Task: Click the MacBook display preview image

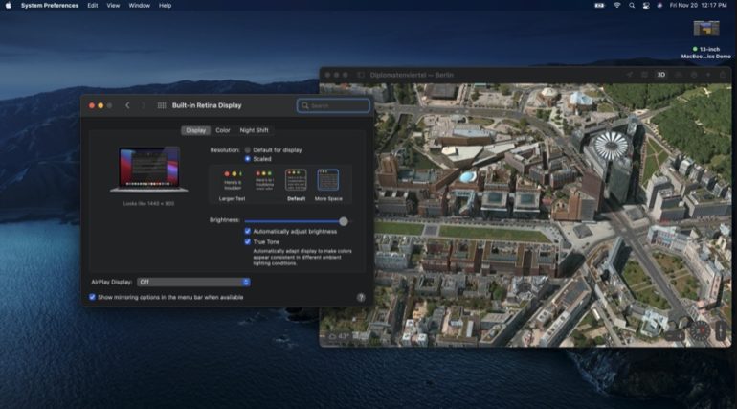Action: (149, 170)
